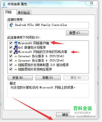102x122 pixels.
Task: Uncheck 文件和打印机共享 checkbox
Action: click(11, 52)
